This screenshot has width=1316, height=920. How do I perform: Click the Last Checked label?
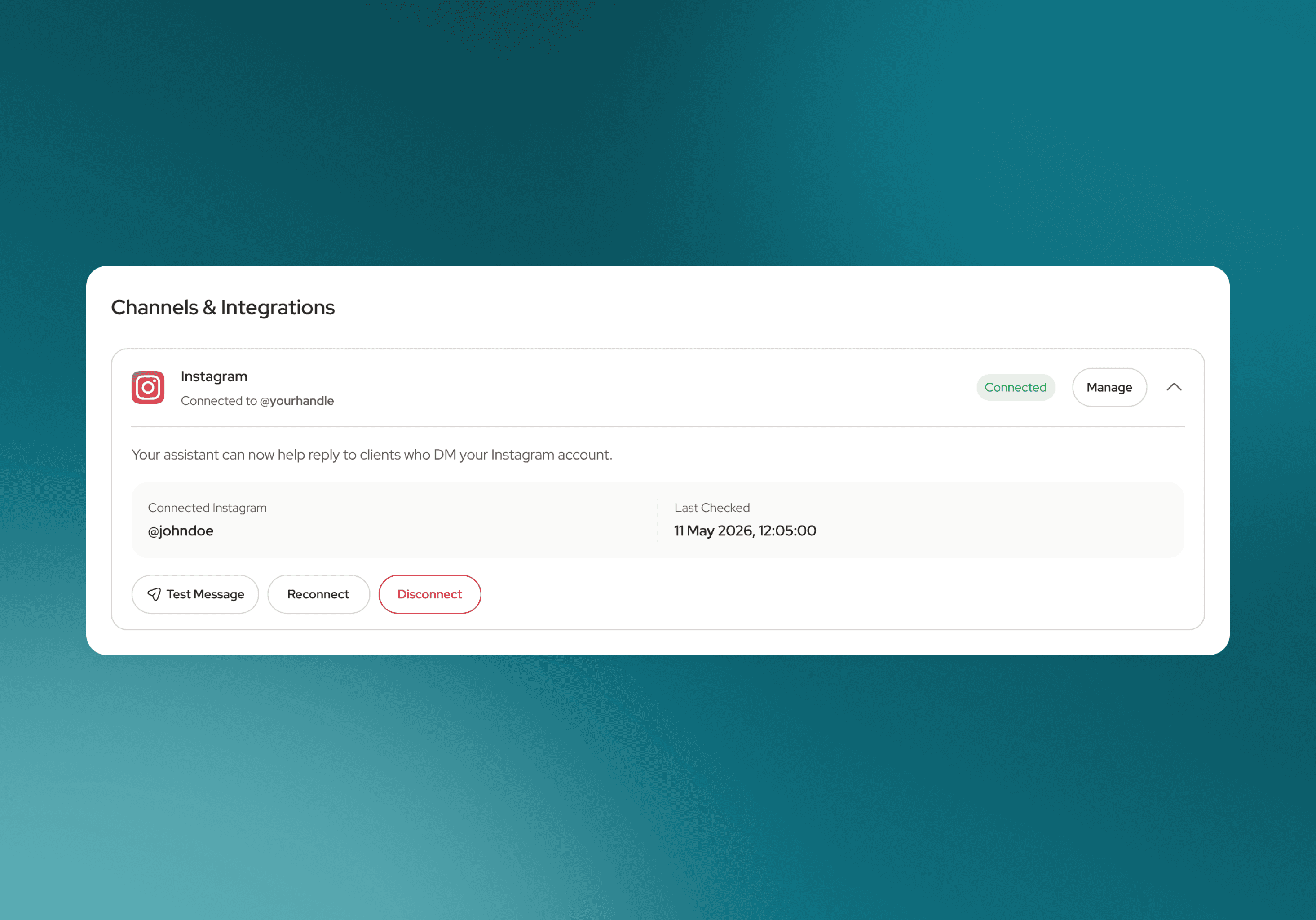pyautogui.click(x=712, y=507)
